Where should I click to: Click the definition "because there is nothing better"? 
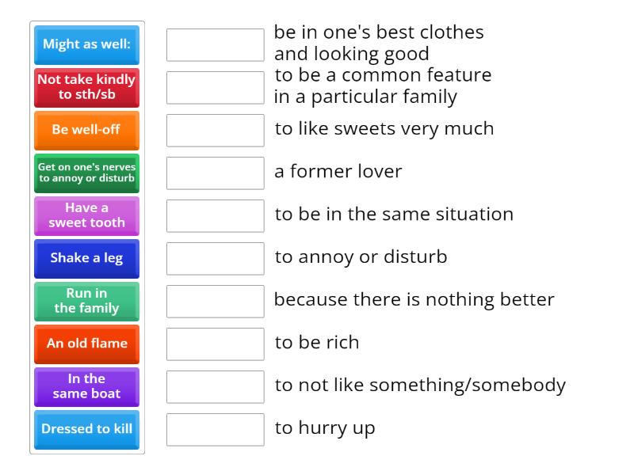point(414,299)
